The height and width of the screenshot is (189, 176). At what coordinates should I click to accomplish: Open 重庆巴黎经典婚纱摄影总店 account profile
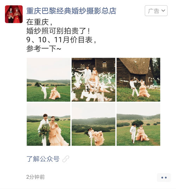[x=71, y=11]
